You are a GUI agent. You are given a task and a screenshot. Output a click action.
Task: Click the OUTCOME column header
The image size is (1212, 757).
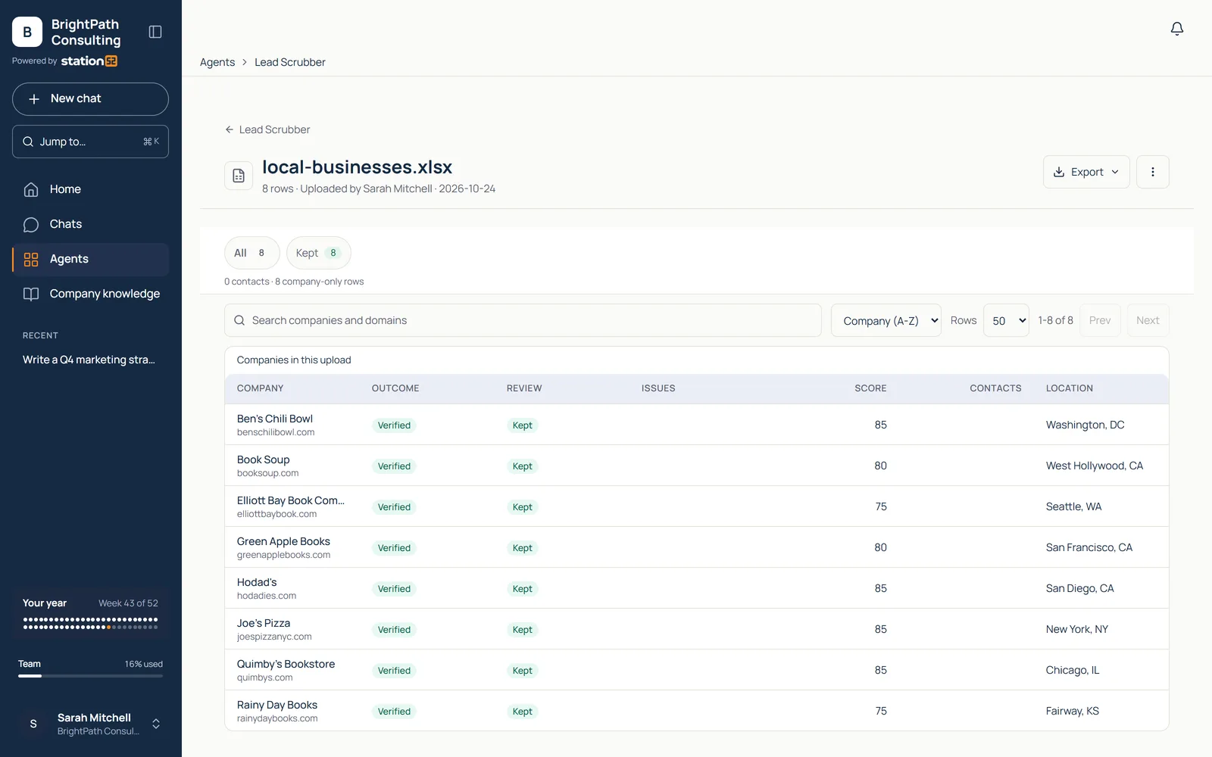pos(395,388)
